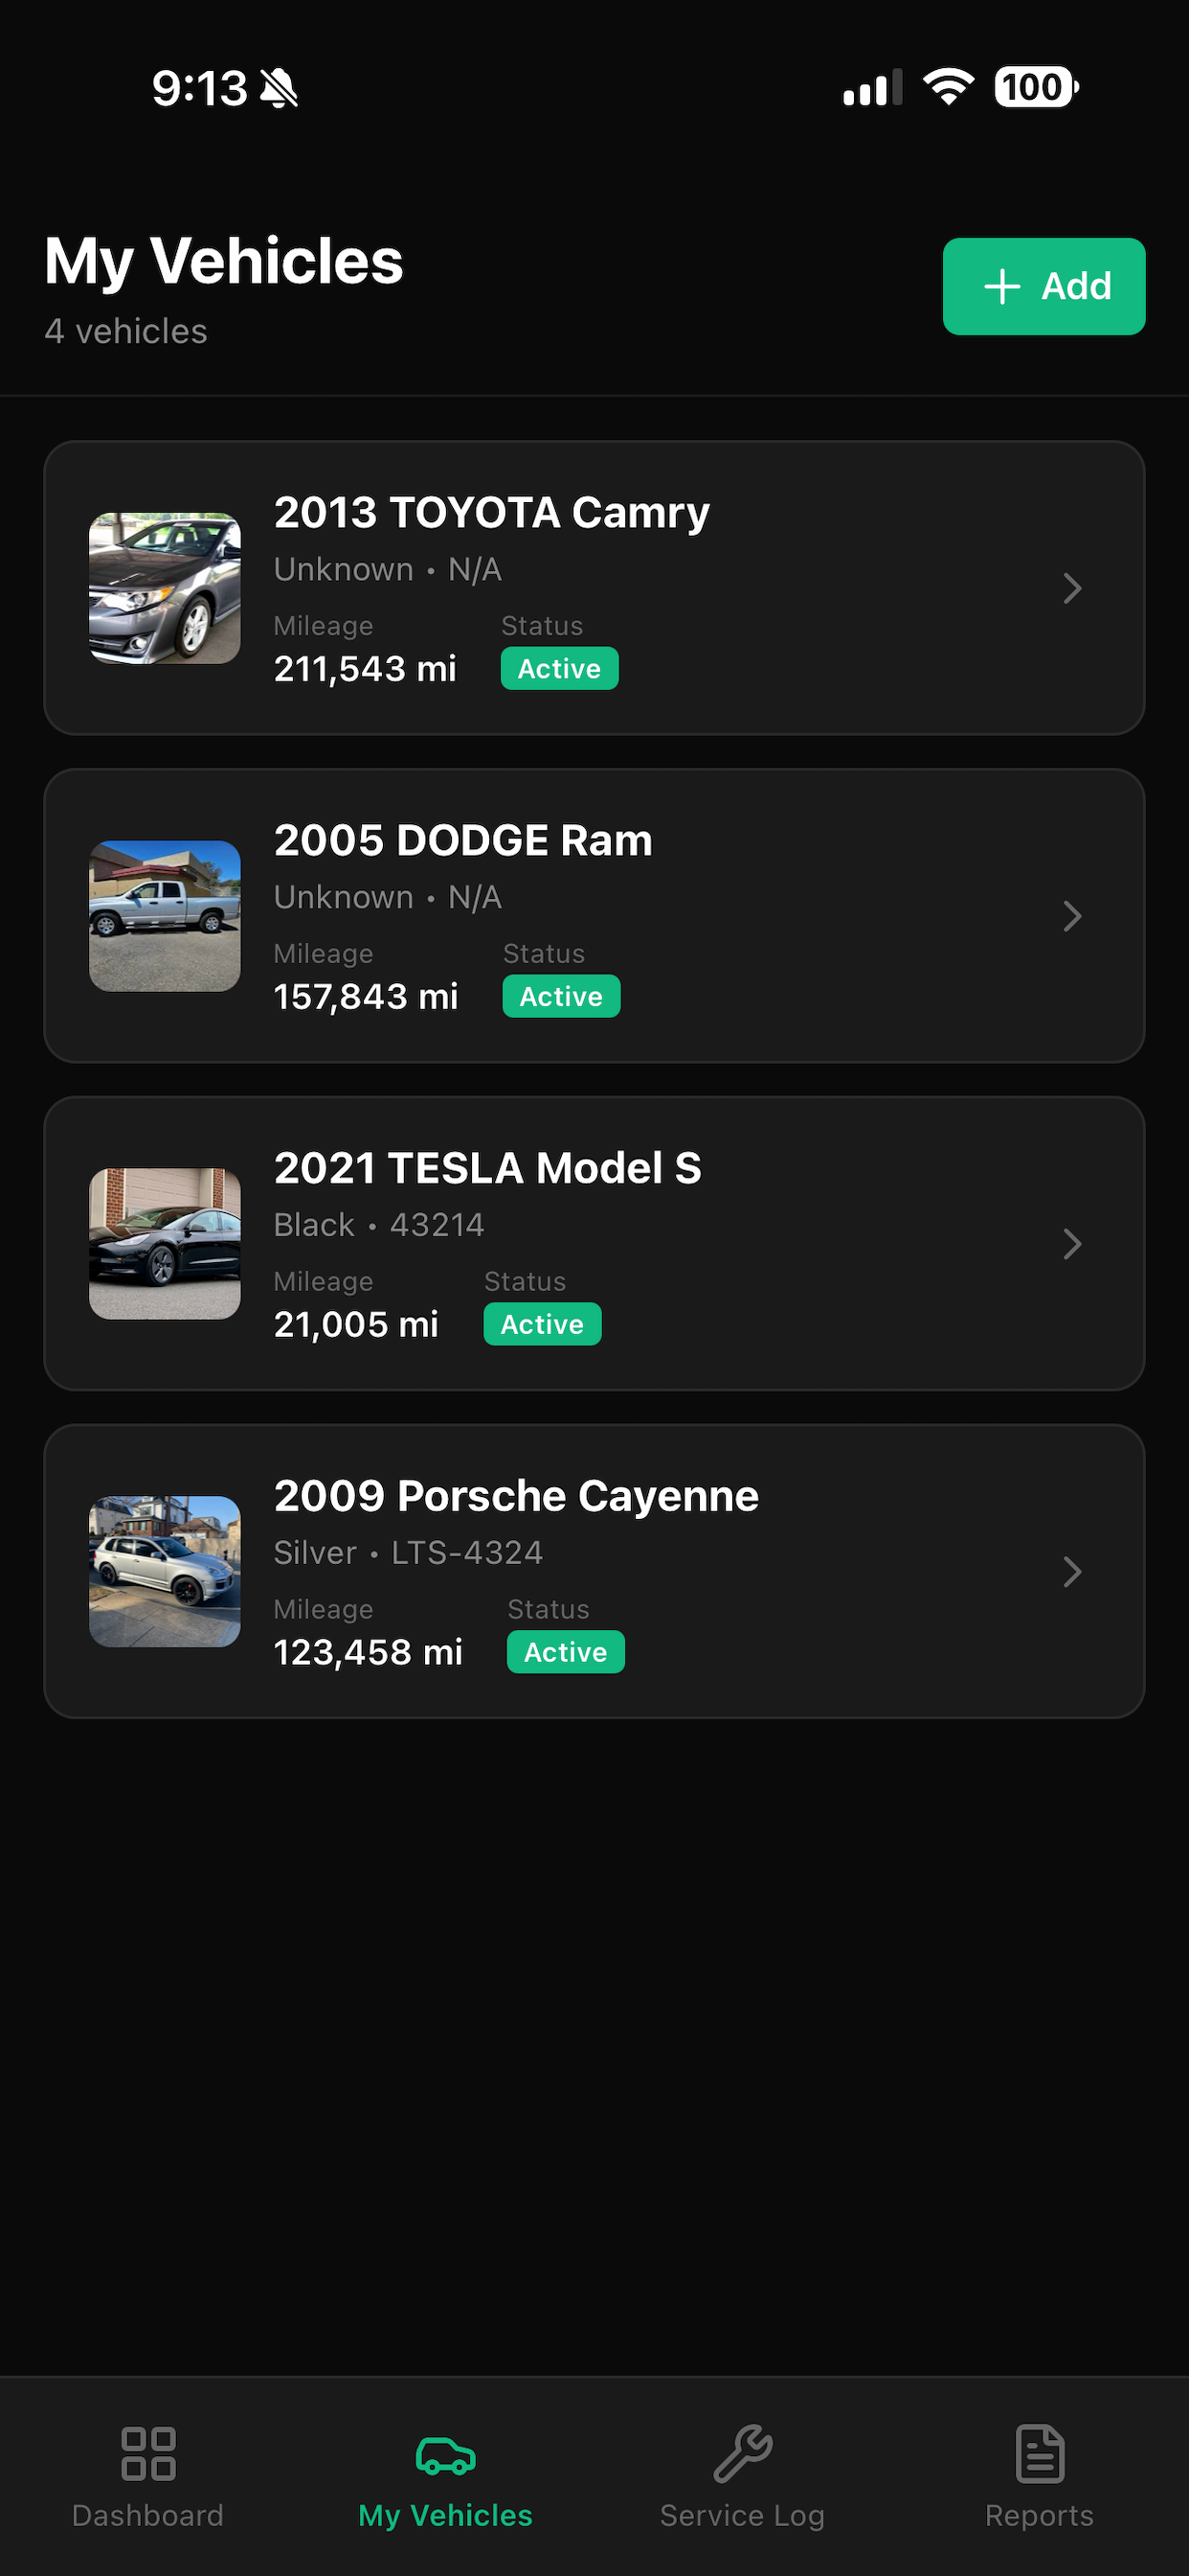The height and width of the screenshot is (2576, 1189).
Task: Tap the Add vehicle button
Action: 1044,287
